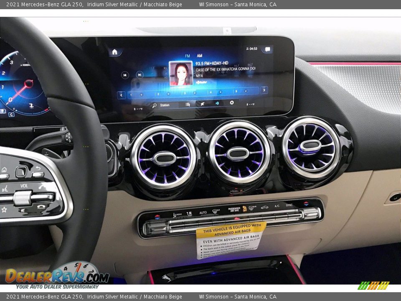Enable SYNC climate mode
Viewport: 401px width, 301px height.
(289, 204)
